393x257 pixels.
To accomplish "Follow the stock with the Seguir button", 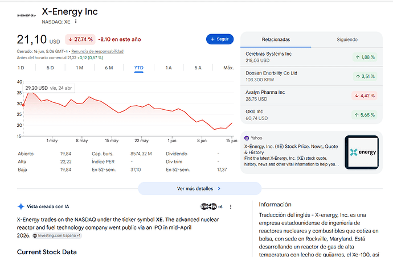I will [220, 39].
